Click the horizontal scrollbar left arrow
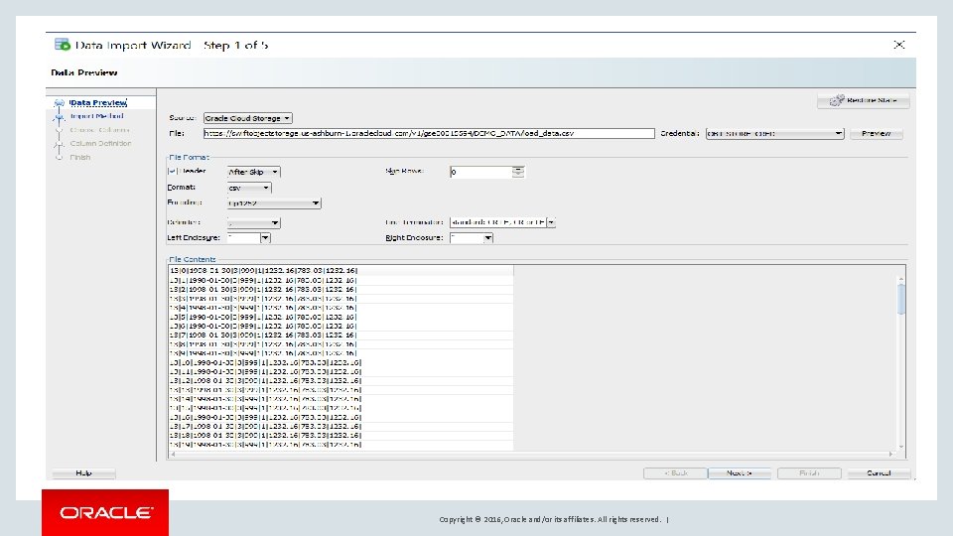 pyautogui.click(x=173, y=454)
